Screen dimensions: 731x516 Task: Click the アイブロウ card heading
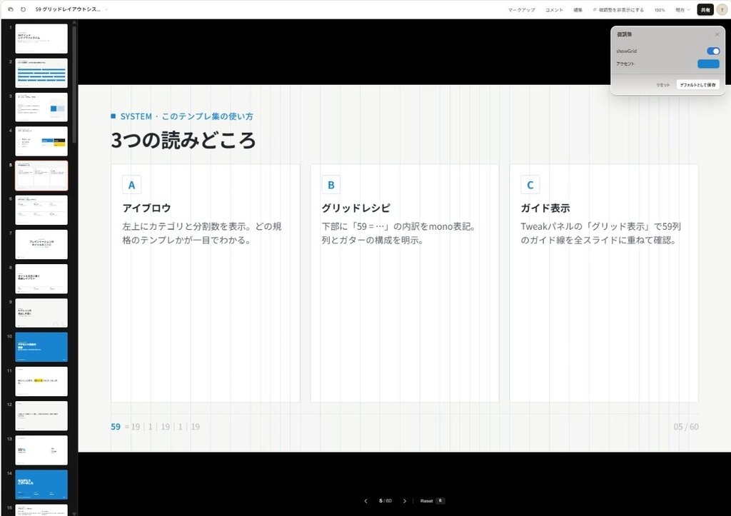pyautogui.click(x=146, y=208)
